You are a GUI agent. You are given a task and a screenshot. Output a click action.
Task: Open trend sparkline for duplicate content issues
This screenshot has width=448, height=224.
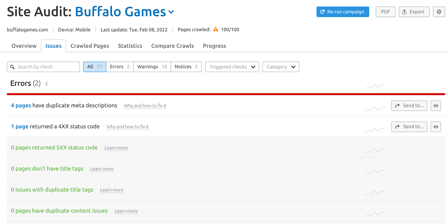[x=375, y=214]
